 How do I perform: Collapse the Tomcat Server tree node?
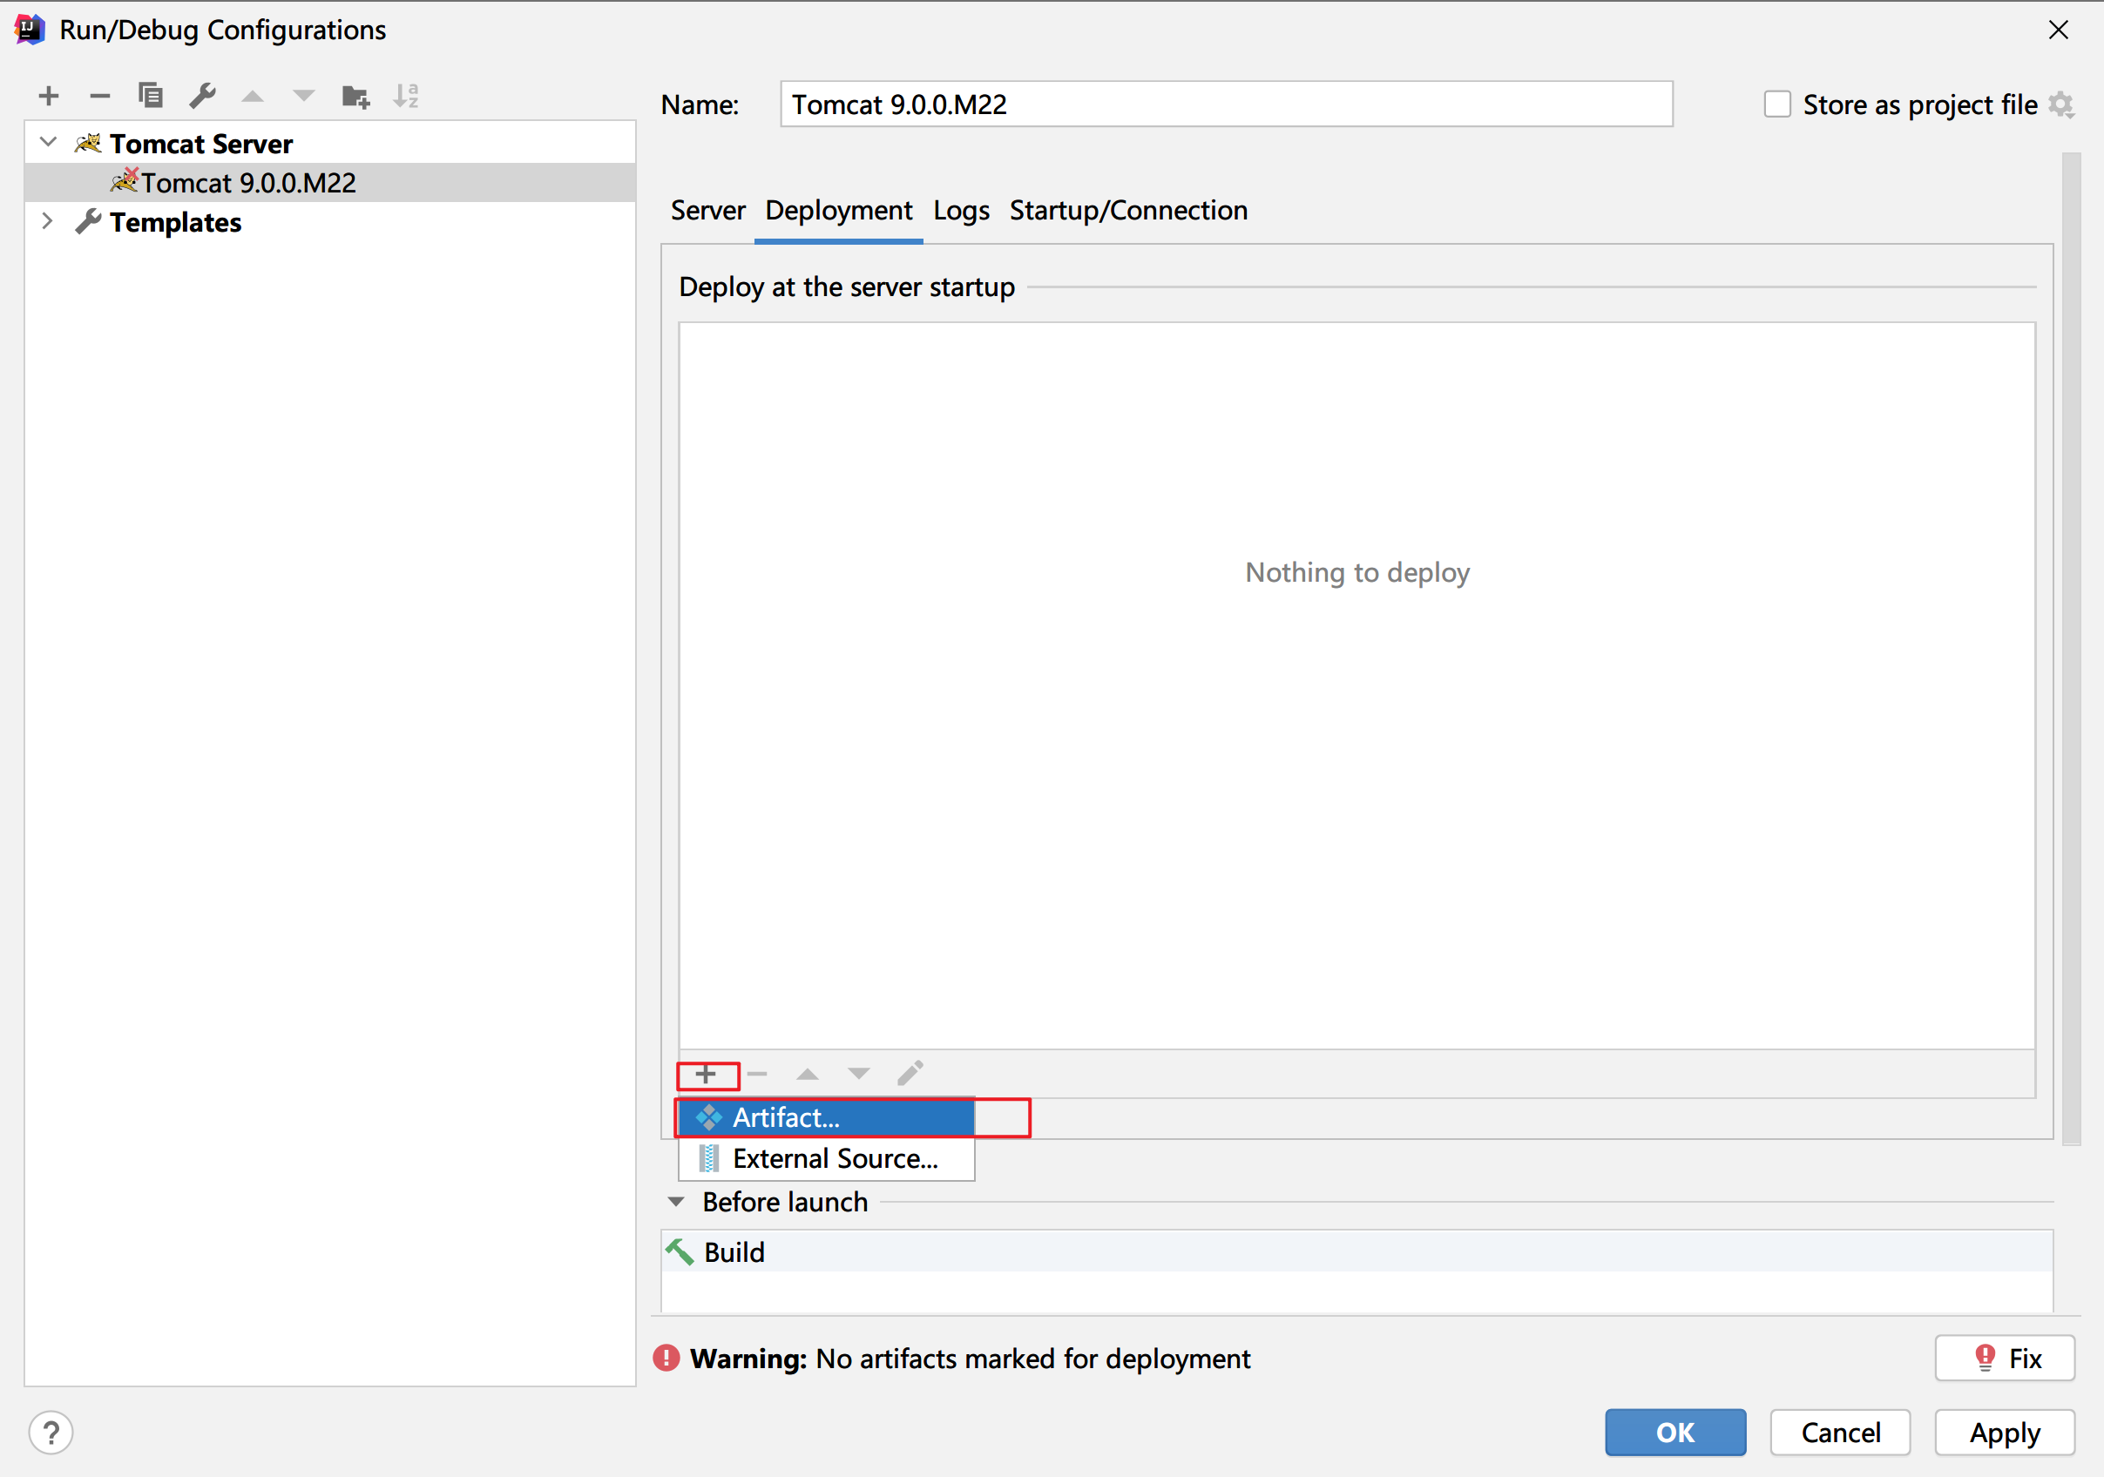coord(49,143)
